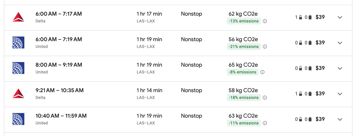Expand the 6:00 AM Delta flight details
The width and height of the screenshot is (355, 136).
pyautogui.click(x=340, y=17)
